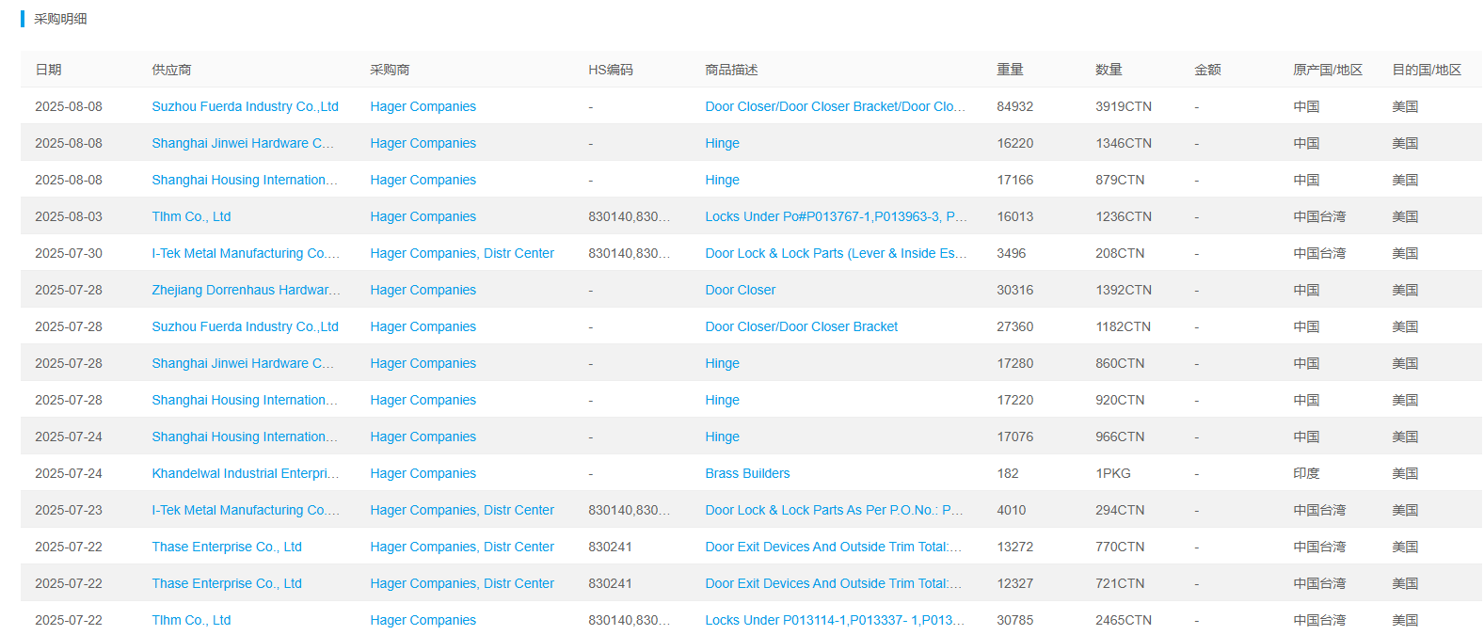
Task: Open Tlhm Co., Ltd supplier on 2025-07-22 row
Action: 191,620
